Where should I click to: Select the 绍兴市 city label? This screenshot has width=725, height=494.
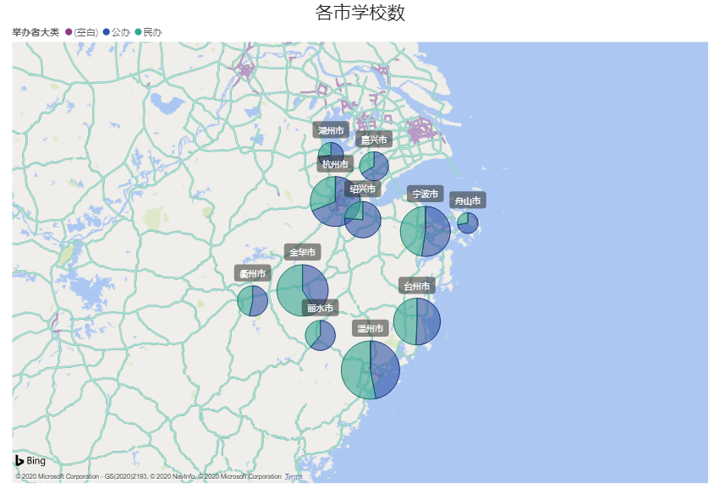point(363,189)
